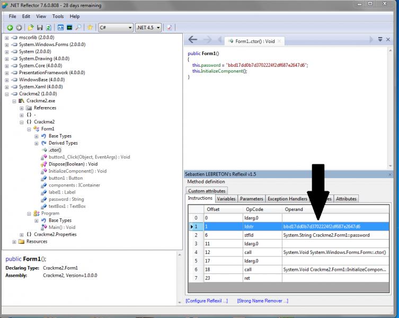Viewport: 399px width, 318px height.
Task: Open the Help menu
Action: [75, 16]
